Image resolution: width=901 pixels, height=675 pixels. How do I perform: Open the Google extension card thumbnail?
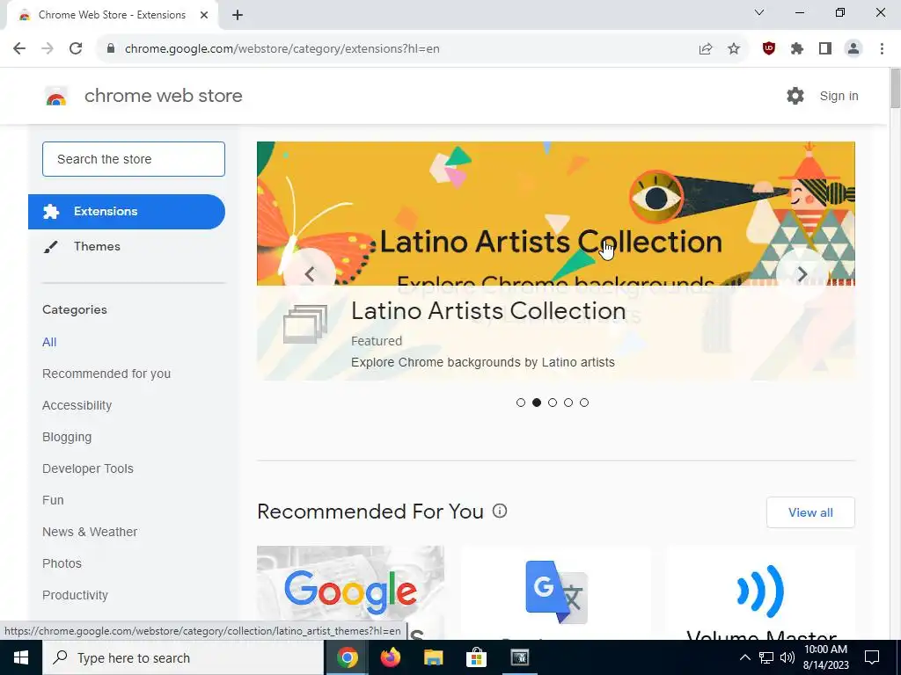click(350, 592)
